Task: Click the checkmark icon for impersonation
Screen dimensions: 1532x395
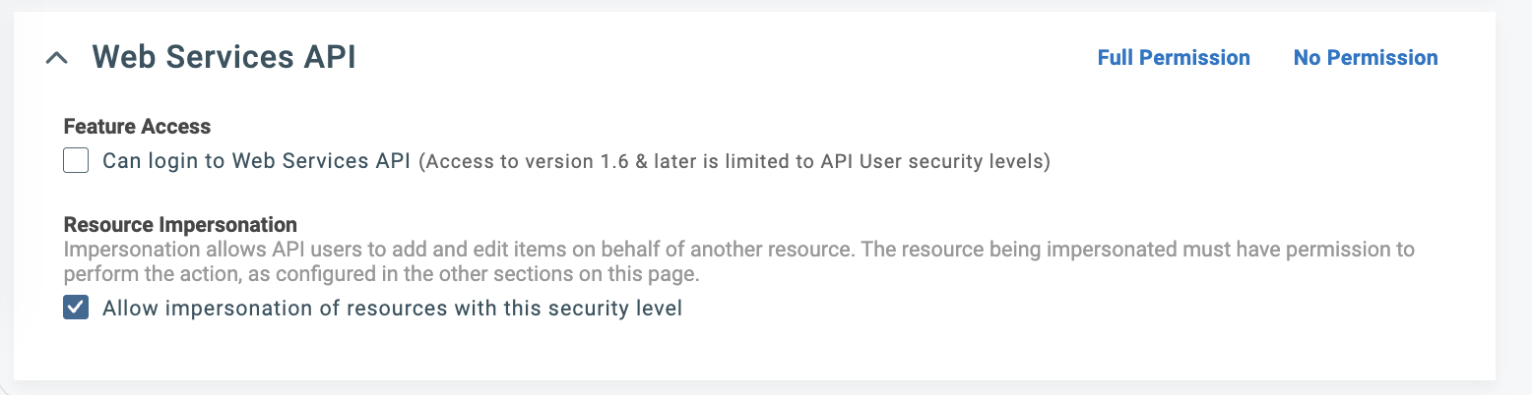Action: [76, 309]
